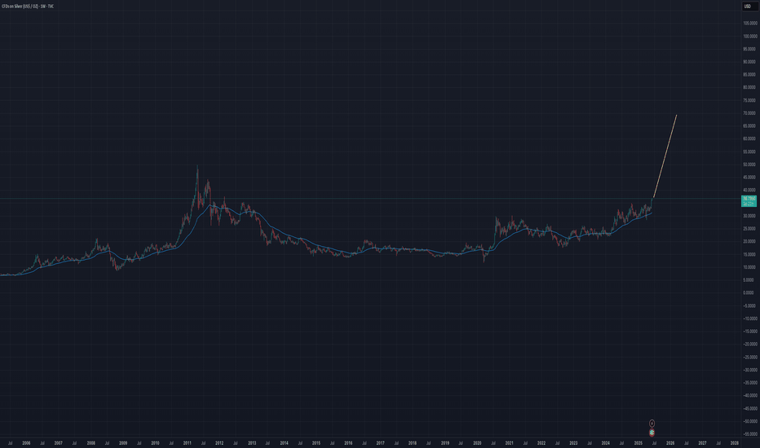Click the 2025 label on time axis
760x448 pixels.
point(638,443)
